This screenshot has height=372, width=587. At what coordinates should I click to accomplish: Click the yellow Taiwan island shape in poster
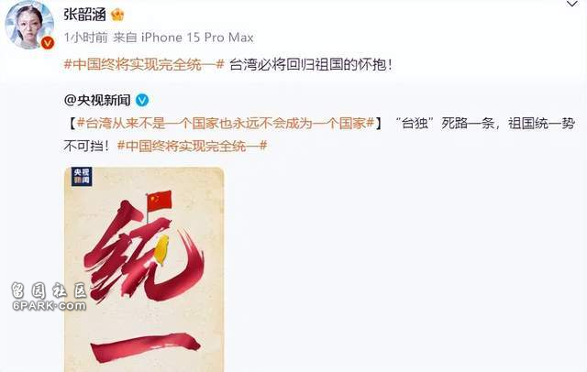coord(161,250)
